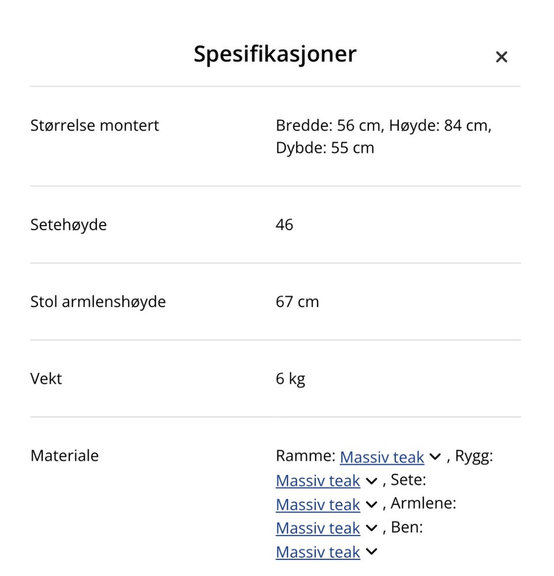This screenshot has width=554, height=576.
Task: Click the Spesifikasjoner dialog title
Action: click(x=275, y=54)
